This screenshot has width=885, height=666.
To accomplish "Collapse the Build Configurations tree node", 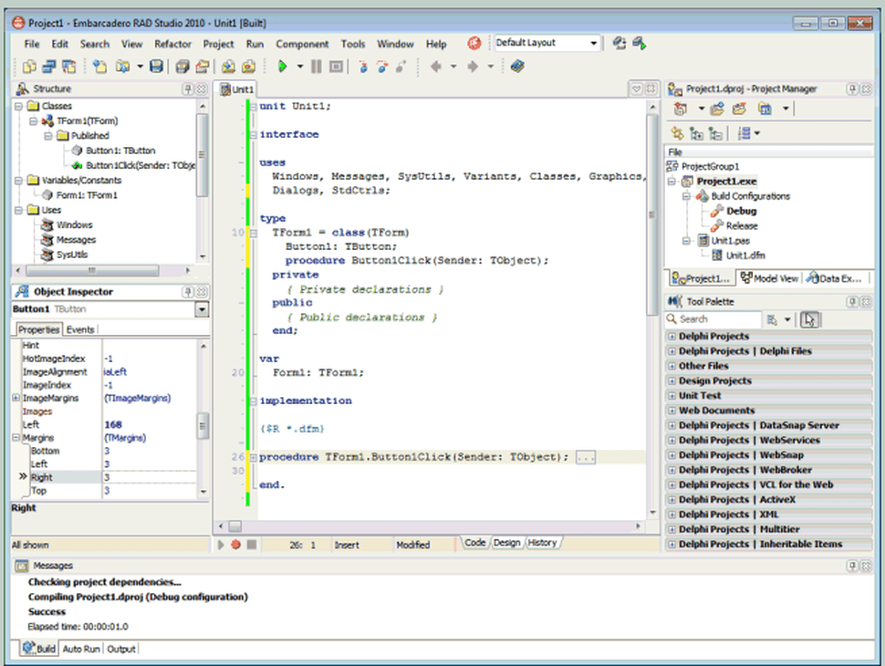I will pyautogui.click(x=688, y=196).
